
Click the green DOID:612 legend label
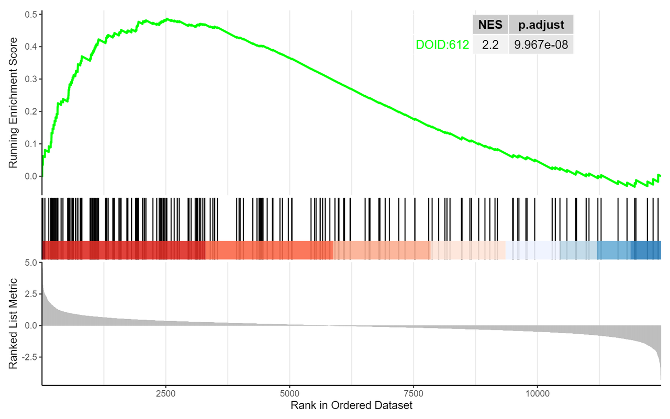point(442,45)
